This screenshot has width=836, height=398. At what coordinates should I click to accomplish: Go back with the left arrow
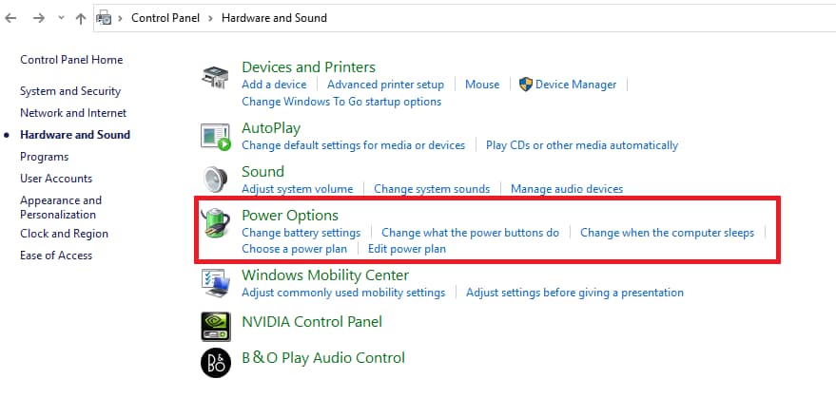point(11,18)
